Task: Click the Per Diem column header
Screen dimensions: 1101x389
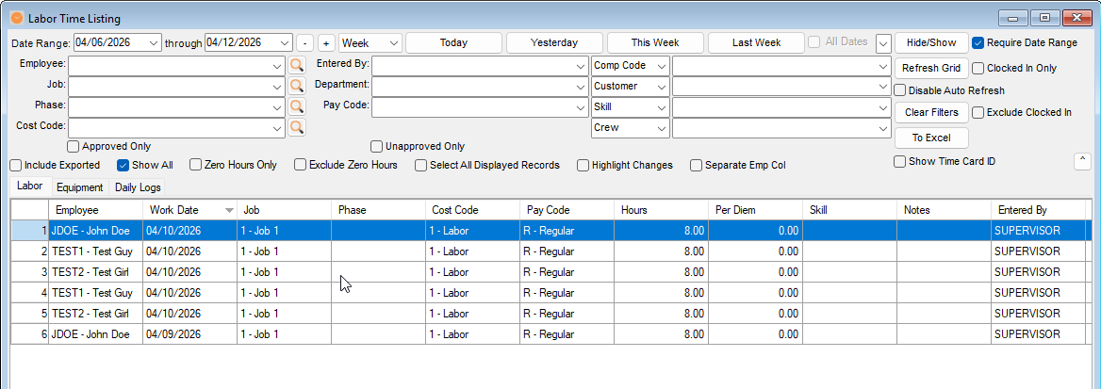Action: 755,210
